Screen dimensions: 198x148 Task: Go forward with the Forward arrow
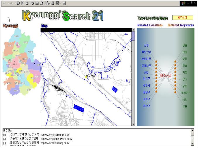pos(11,3)
